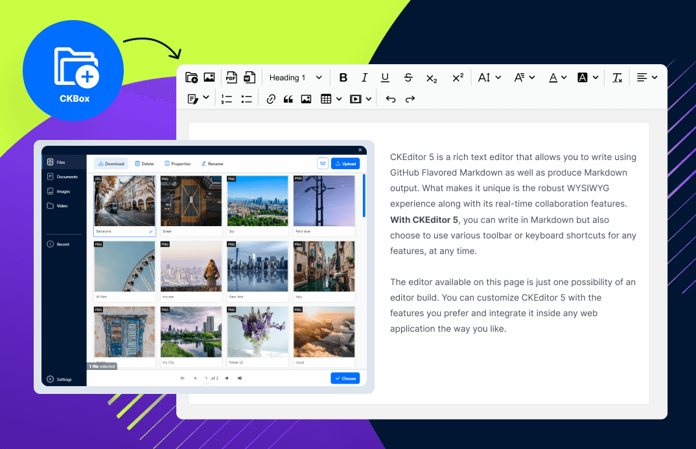The height and width of the screenshot is (449, 696).
Task: Select the Sky image thumbnail
Action: coord(258,201)
